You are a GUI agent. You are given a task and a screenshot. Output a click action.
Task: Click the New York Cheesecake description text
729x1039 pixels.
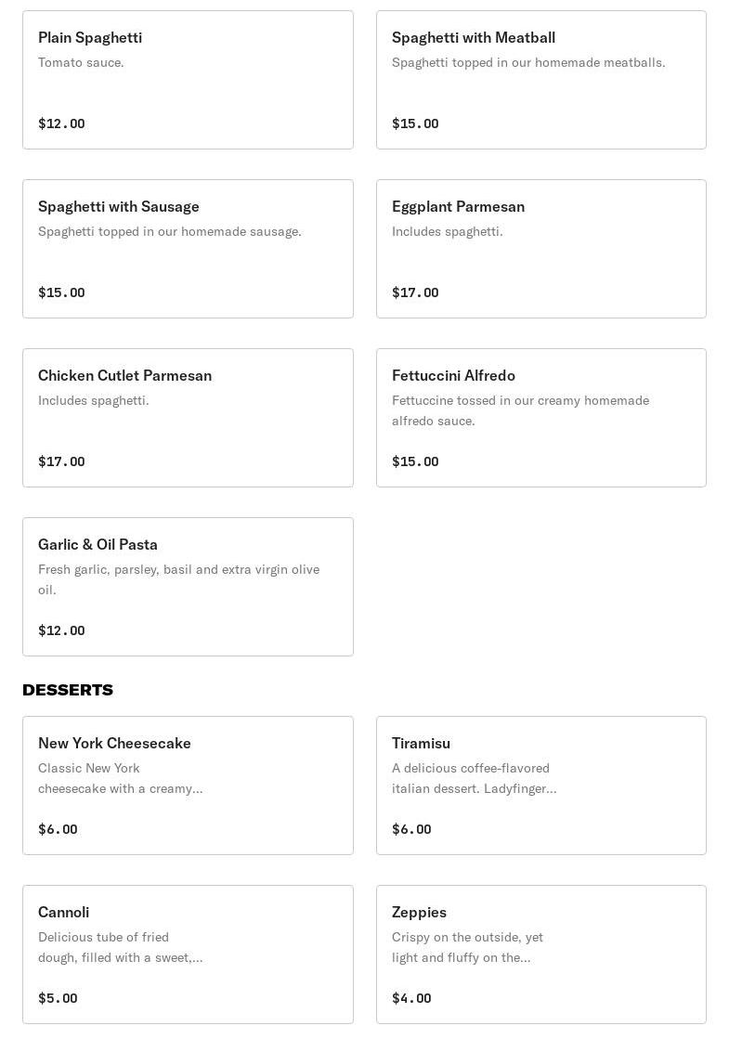(120, 778)
